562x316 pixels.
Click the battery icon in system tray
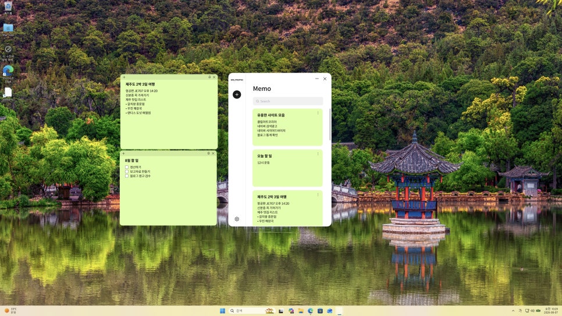pyautogui.click(x=538, y=311)
